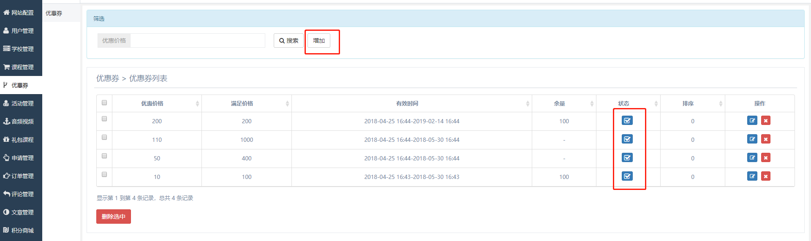This screenshot has height=241, width=811.
Task: Open 课程管理 in the sidebar
Action: point(21,67)
